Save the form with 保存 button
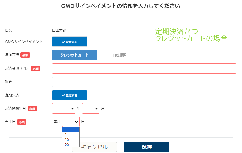Image resolution: width=242 pixels, height=153 pixels. (x=147, y=147)
